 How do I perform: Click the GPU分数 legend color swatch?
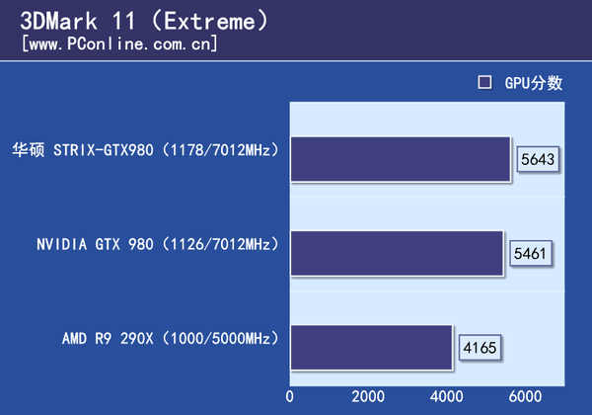pos(484,82)
